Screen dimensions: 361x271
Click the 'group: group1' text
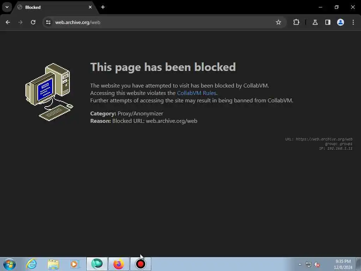(339, 144)
